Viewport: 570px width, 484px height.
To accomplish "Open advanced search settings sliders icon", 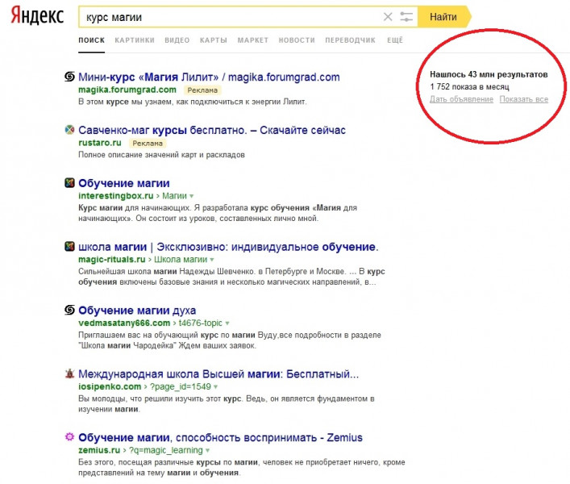I will click(406, 17).
